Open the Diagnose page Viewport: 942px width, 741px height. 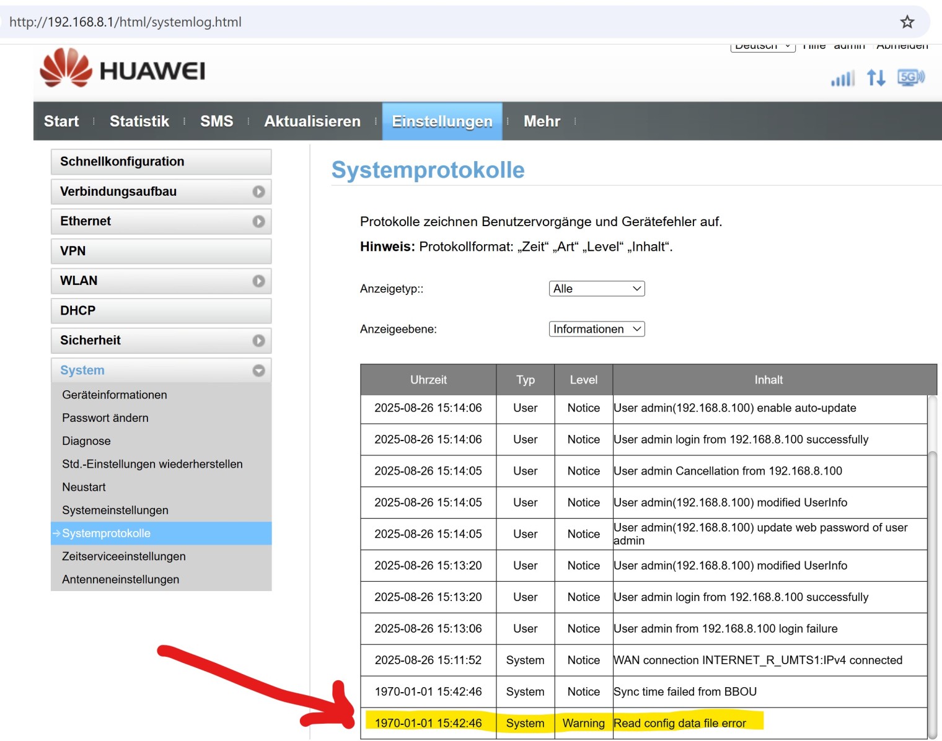click(86, 441)
